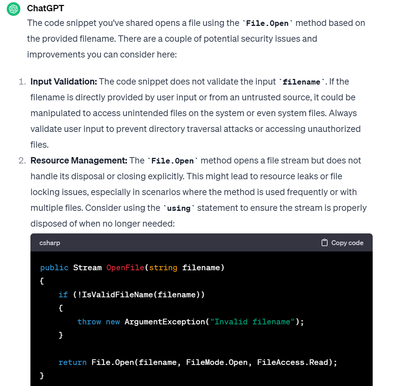The image size is (414, 386).
Task: Click the ChatGPT avatar icon
Action: (13, 9)
